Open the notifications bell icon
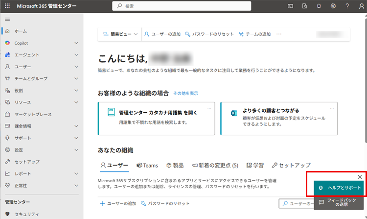The width and height of the screenshot is (367, 219). [x=319, y=6]
